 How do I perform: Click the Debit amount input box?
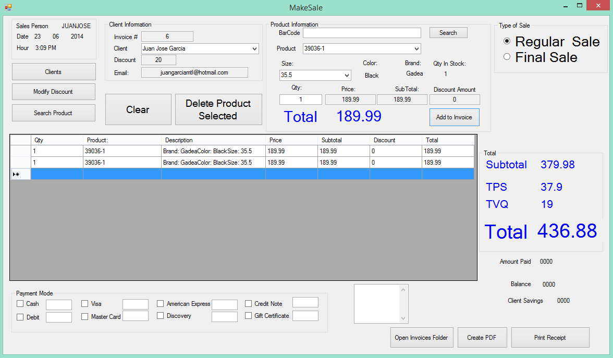point(58,317)
